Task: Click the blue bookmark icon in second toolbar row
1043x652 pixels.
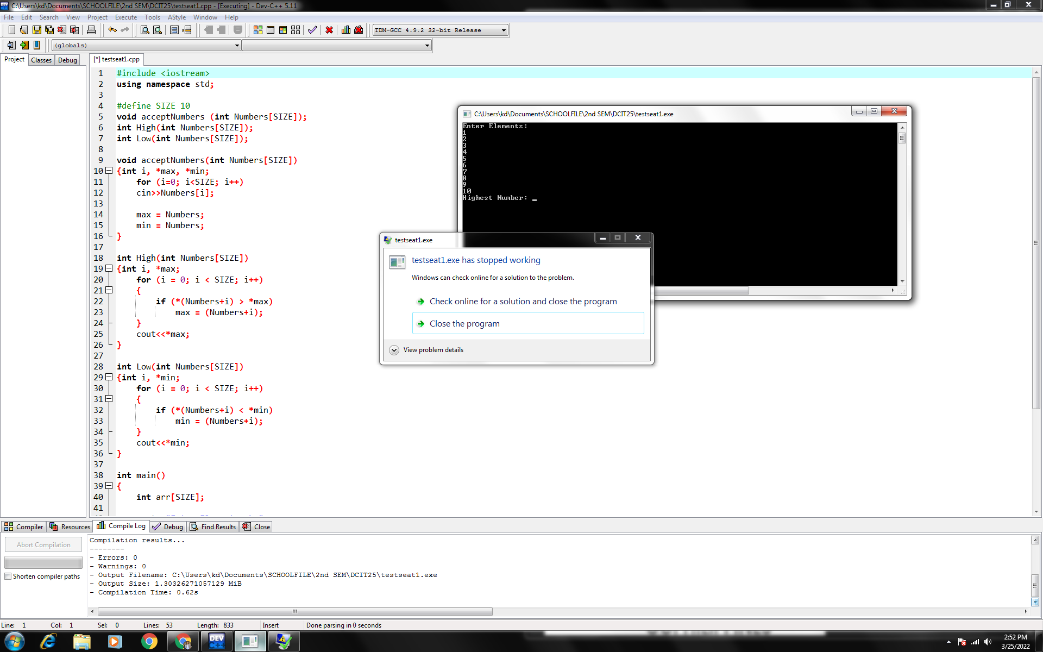Action: click(37, 45)
